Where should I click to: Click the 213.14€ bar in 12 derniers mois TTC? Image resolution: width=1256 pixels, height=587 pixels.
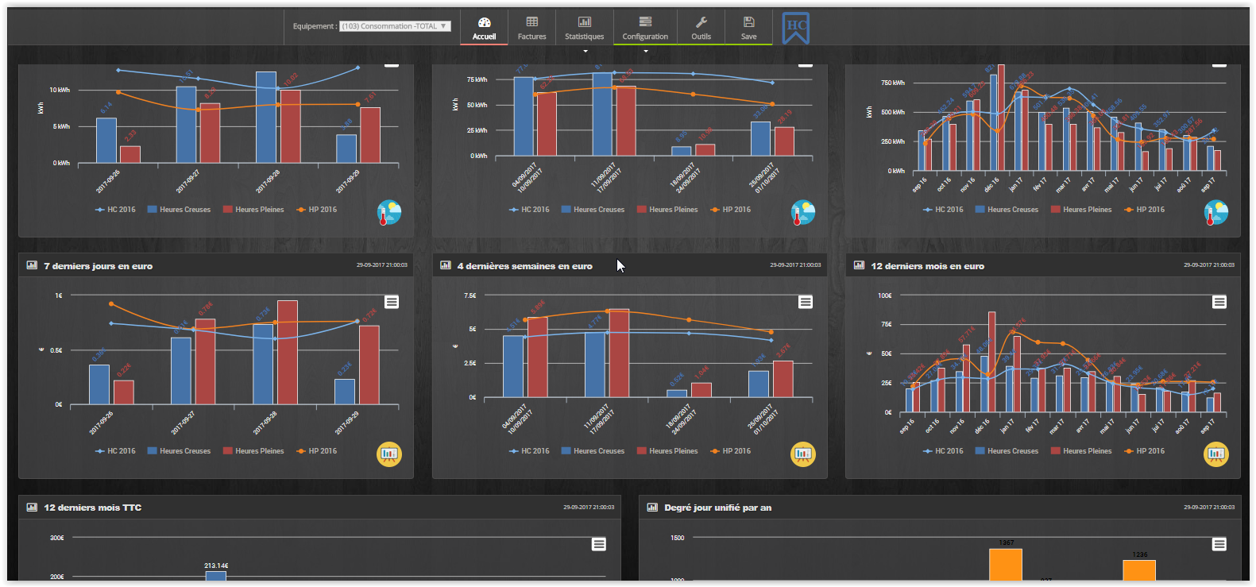(215, 576)
